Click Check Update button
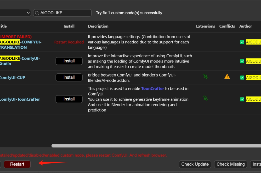261x173 pixels. click(x=195, y=164)
